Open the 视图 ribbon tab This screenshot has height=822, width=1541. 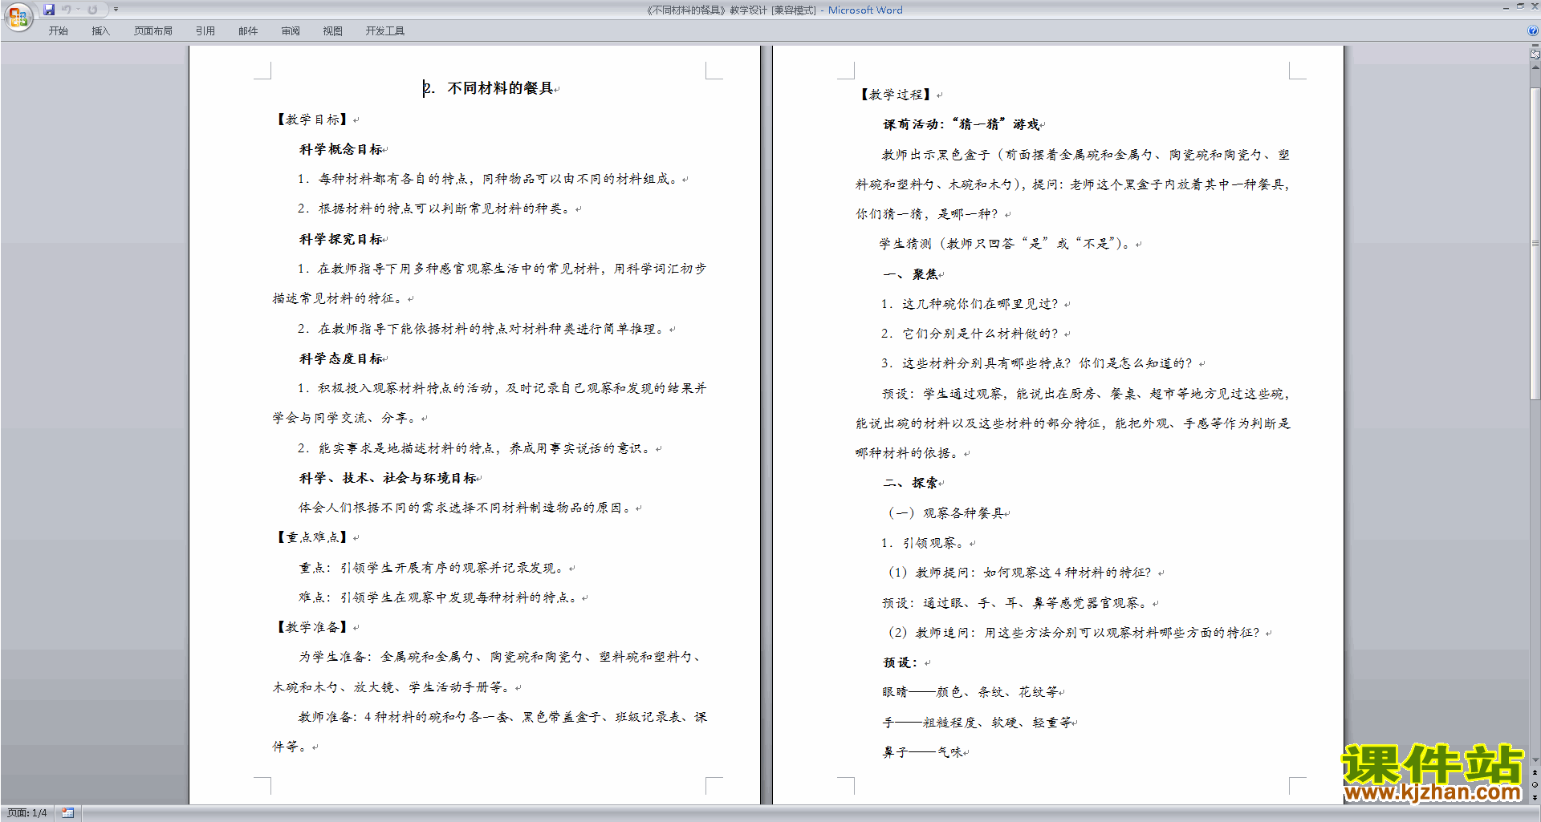[333, 30]
